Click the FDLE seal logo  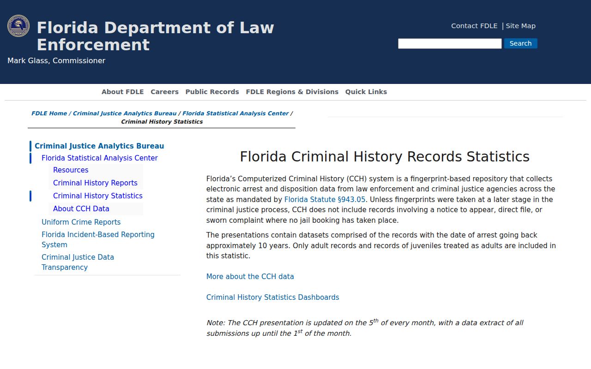tap(18, 26)
